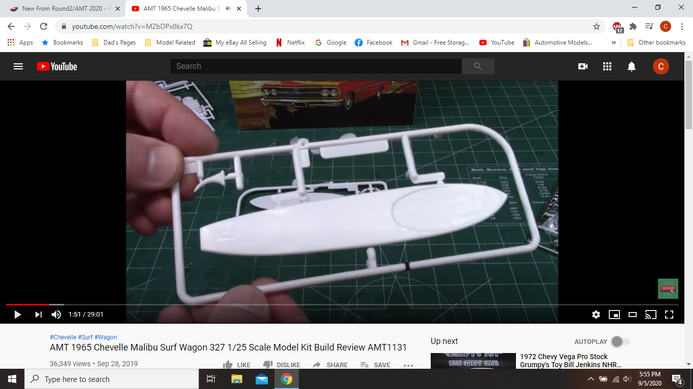Open the Google bookmark
This screenshot has width=693, height=389.
[330, 43]
